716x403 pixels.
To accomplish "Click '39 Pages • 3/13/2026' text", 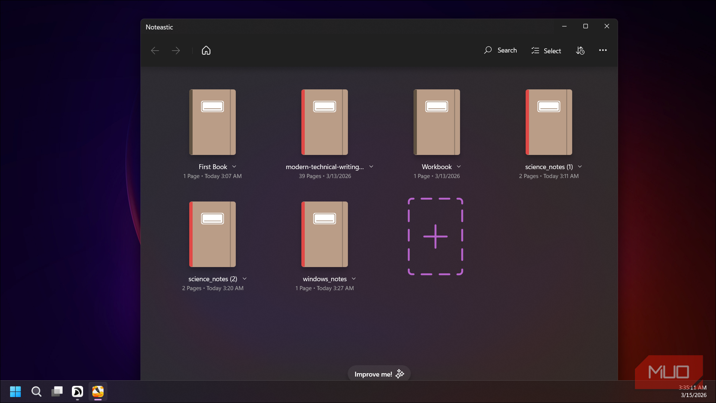I will click(x=325, y=176).
